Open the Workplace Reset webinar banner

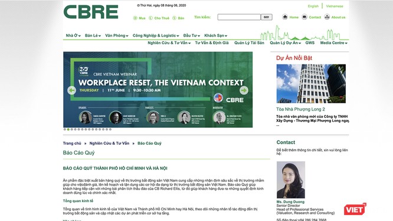tap(158, 90)
